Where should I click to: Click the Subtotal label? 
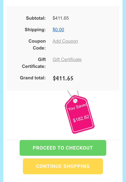[x=36, y=18]
